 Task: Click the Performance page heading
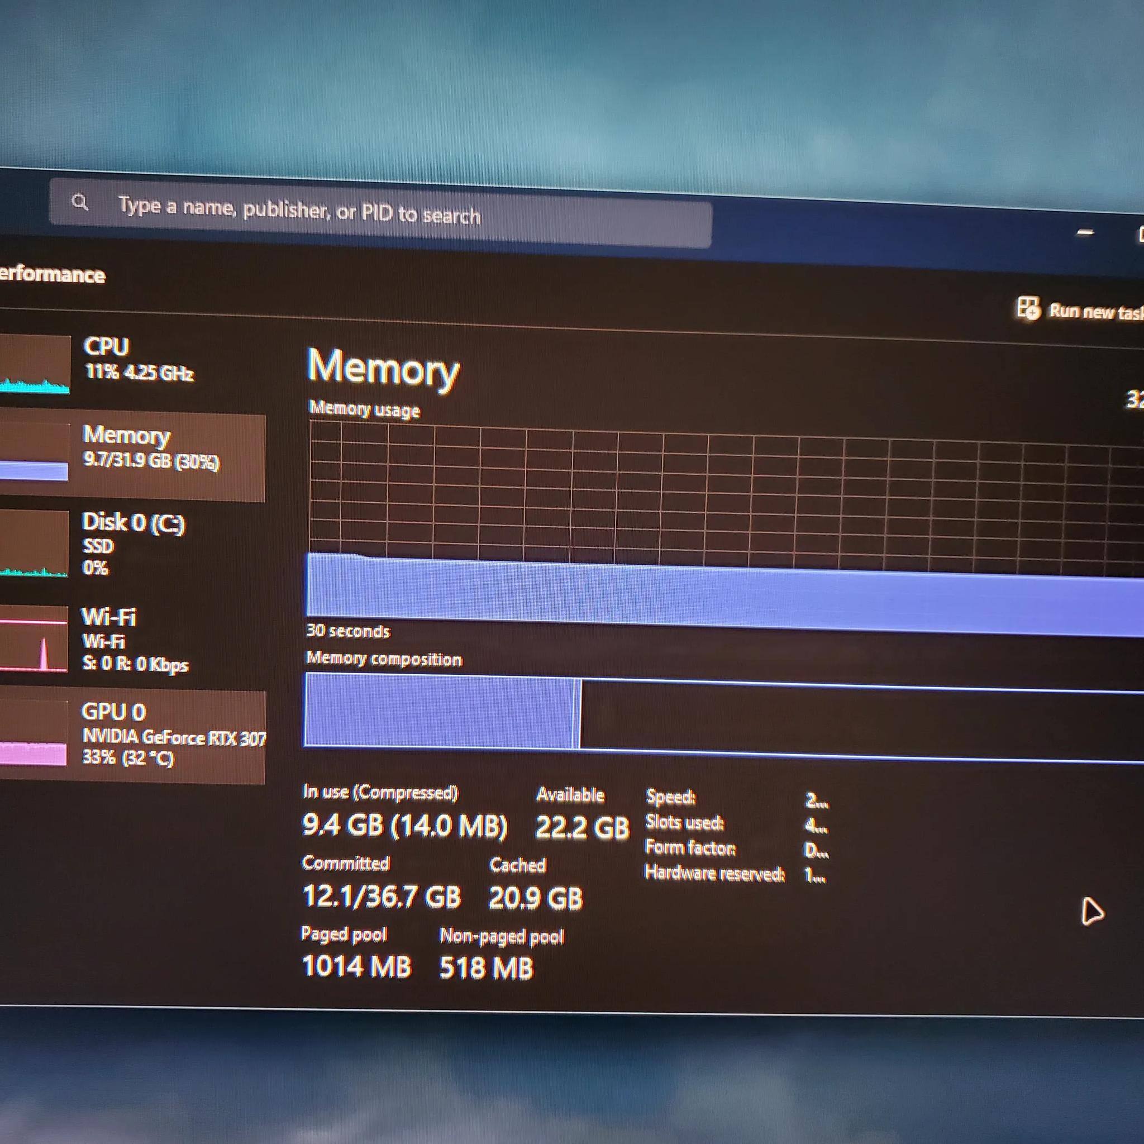52,274
